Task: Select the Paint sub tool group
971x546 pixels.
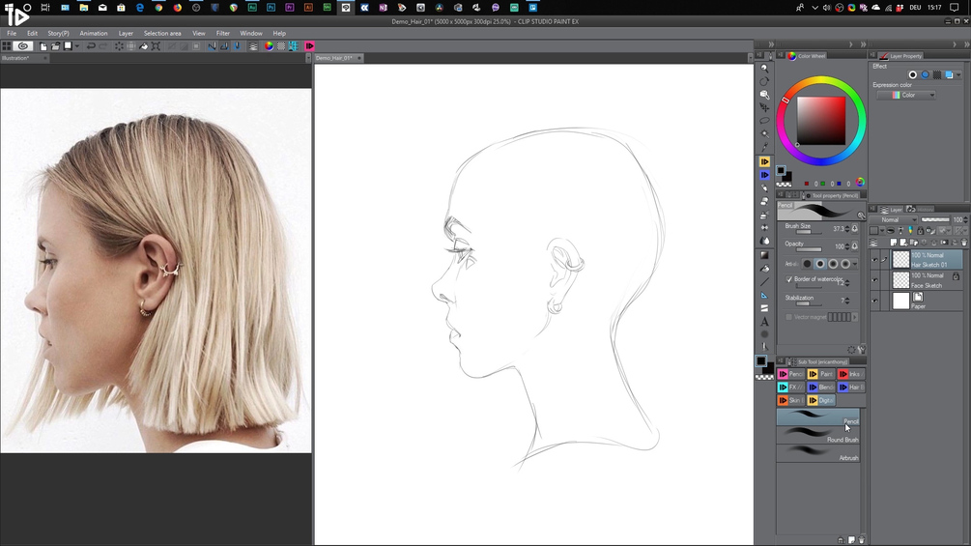Action: (821, 374)
